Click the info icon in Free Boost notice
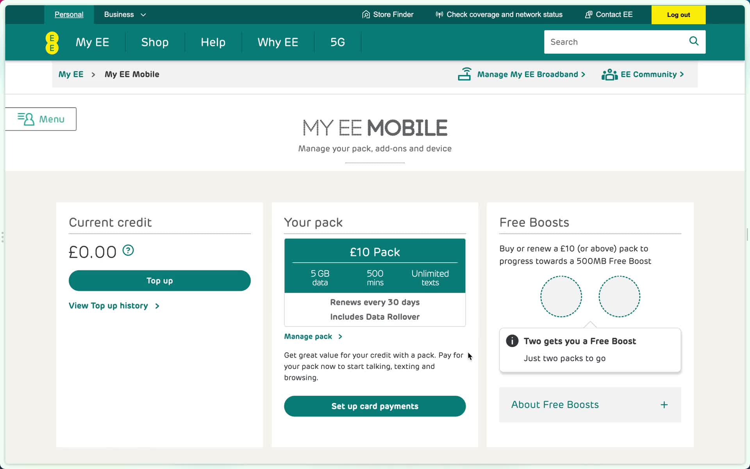Image resolution: width=750 pixels, height=469 pixels. (x=512, y=341)
